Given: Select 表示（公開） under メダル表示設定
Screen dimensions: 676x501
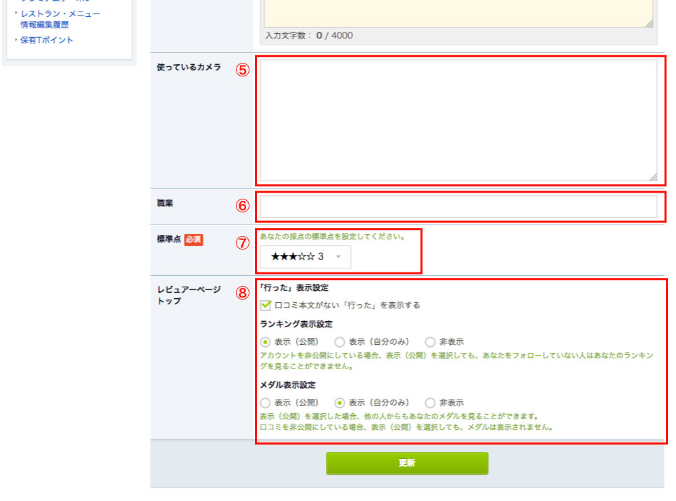Looking at the screenshot, I should (265, 403).
